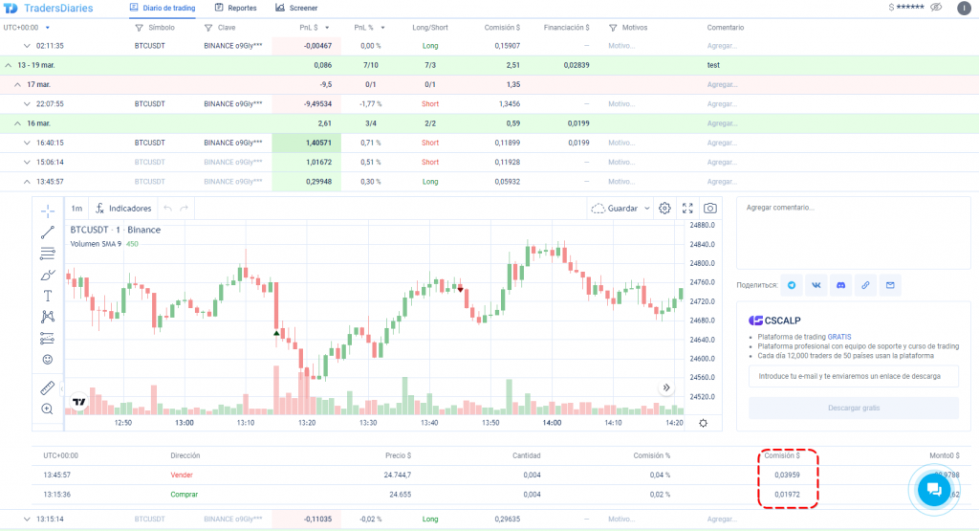
Task: Click the ruler measure tool
Action: point(47,387)
